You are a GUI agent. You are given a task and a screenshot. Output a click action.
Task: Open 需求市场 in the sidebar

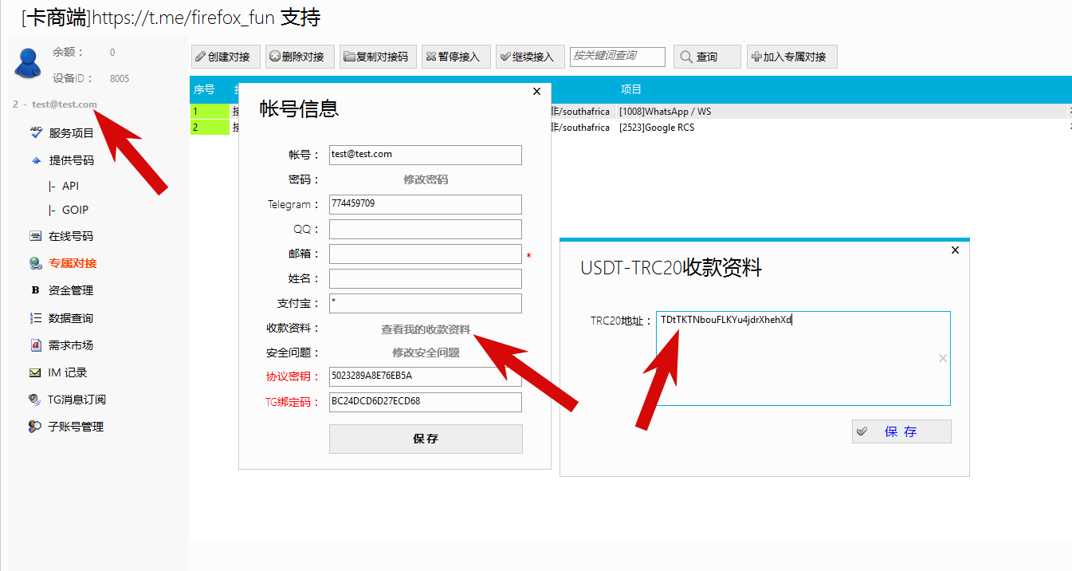[x=71, y=345]
